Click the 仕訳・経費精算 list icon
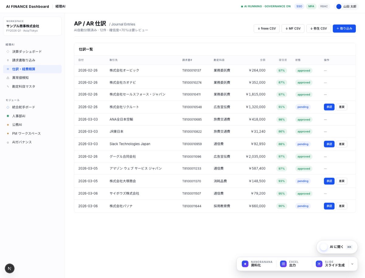The image size is (365, 278). click(x=8, y=69)
